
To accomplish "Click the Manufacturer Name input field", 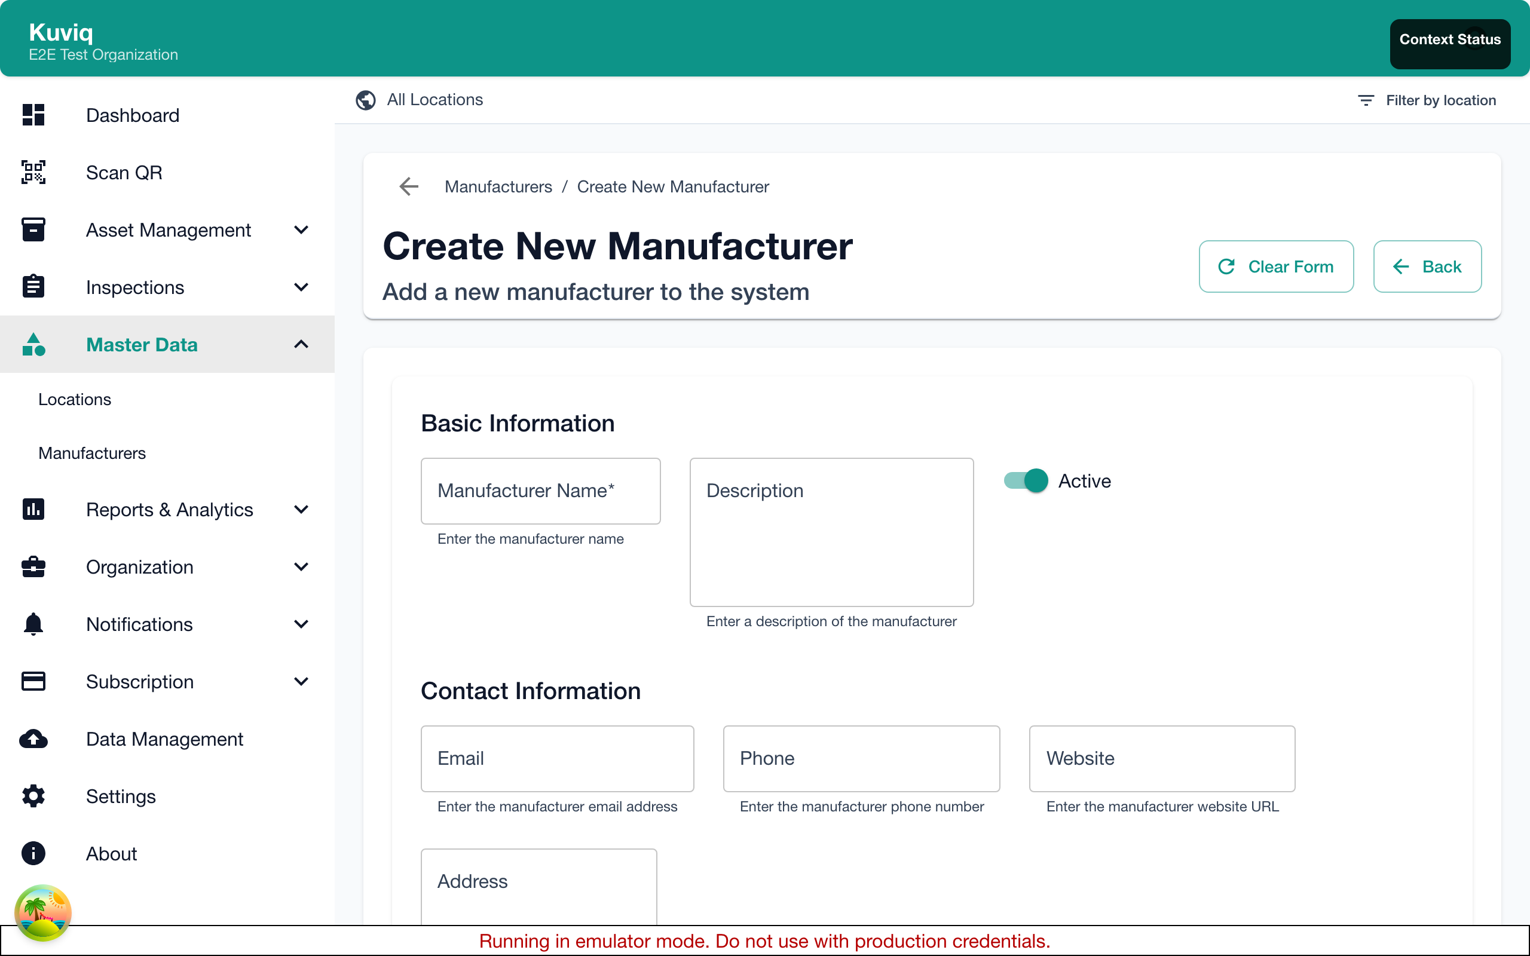I will [x=540, y=491].
